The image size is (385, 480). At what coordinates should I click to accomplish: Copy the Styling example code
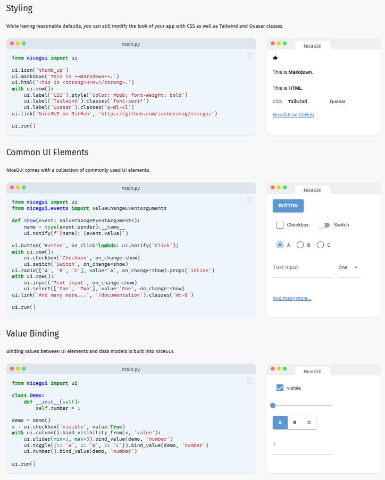coord(249,56)
